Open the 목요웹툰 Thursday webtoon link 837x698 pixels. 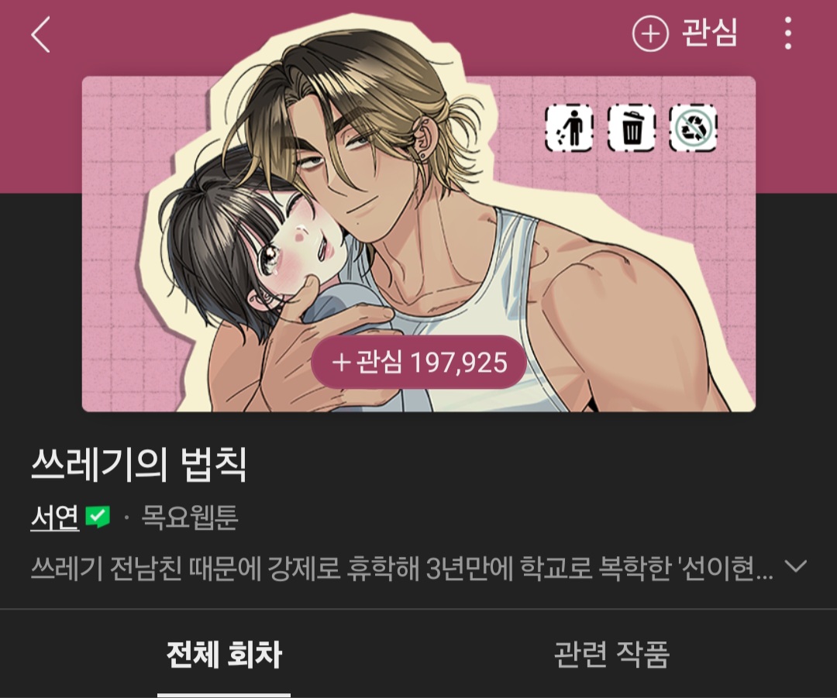tap(190, 517)
